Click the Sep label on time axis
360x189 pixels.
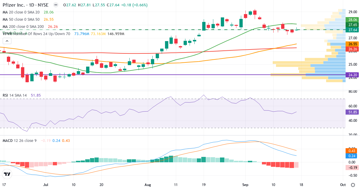tap(245, 184)
